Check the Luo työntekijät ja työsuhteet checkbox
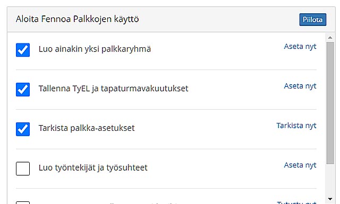 click(x=23, y=168)
